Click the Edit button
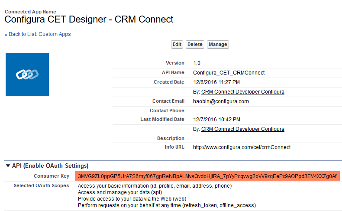The image size is (342, 211). pyautogui.click(x=177, y=44)
